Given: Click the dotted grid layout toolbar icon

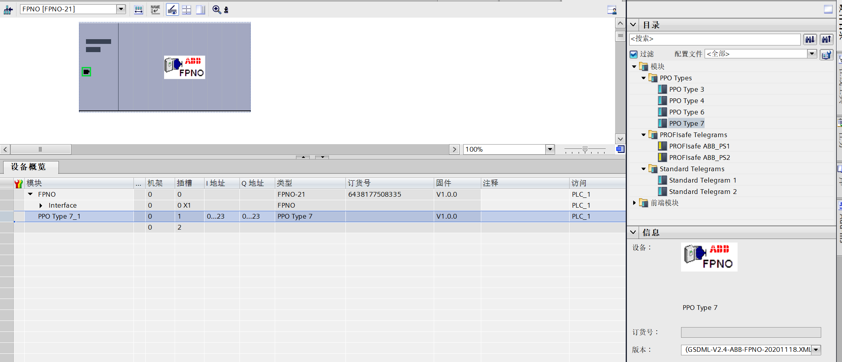Looking at the screenshot, I should coord(186,10).
